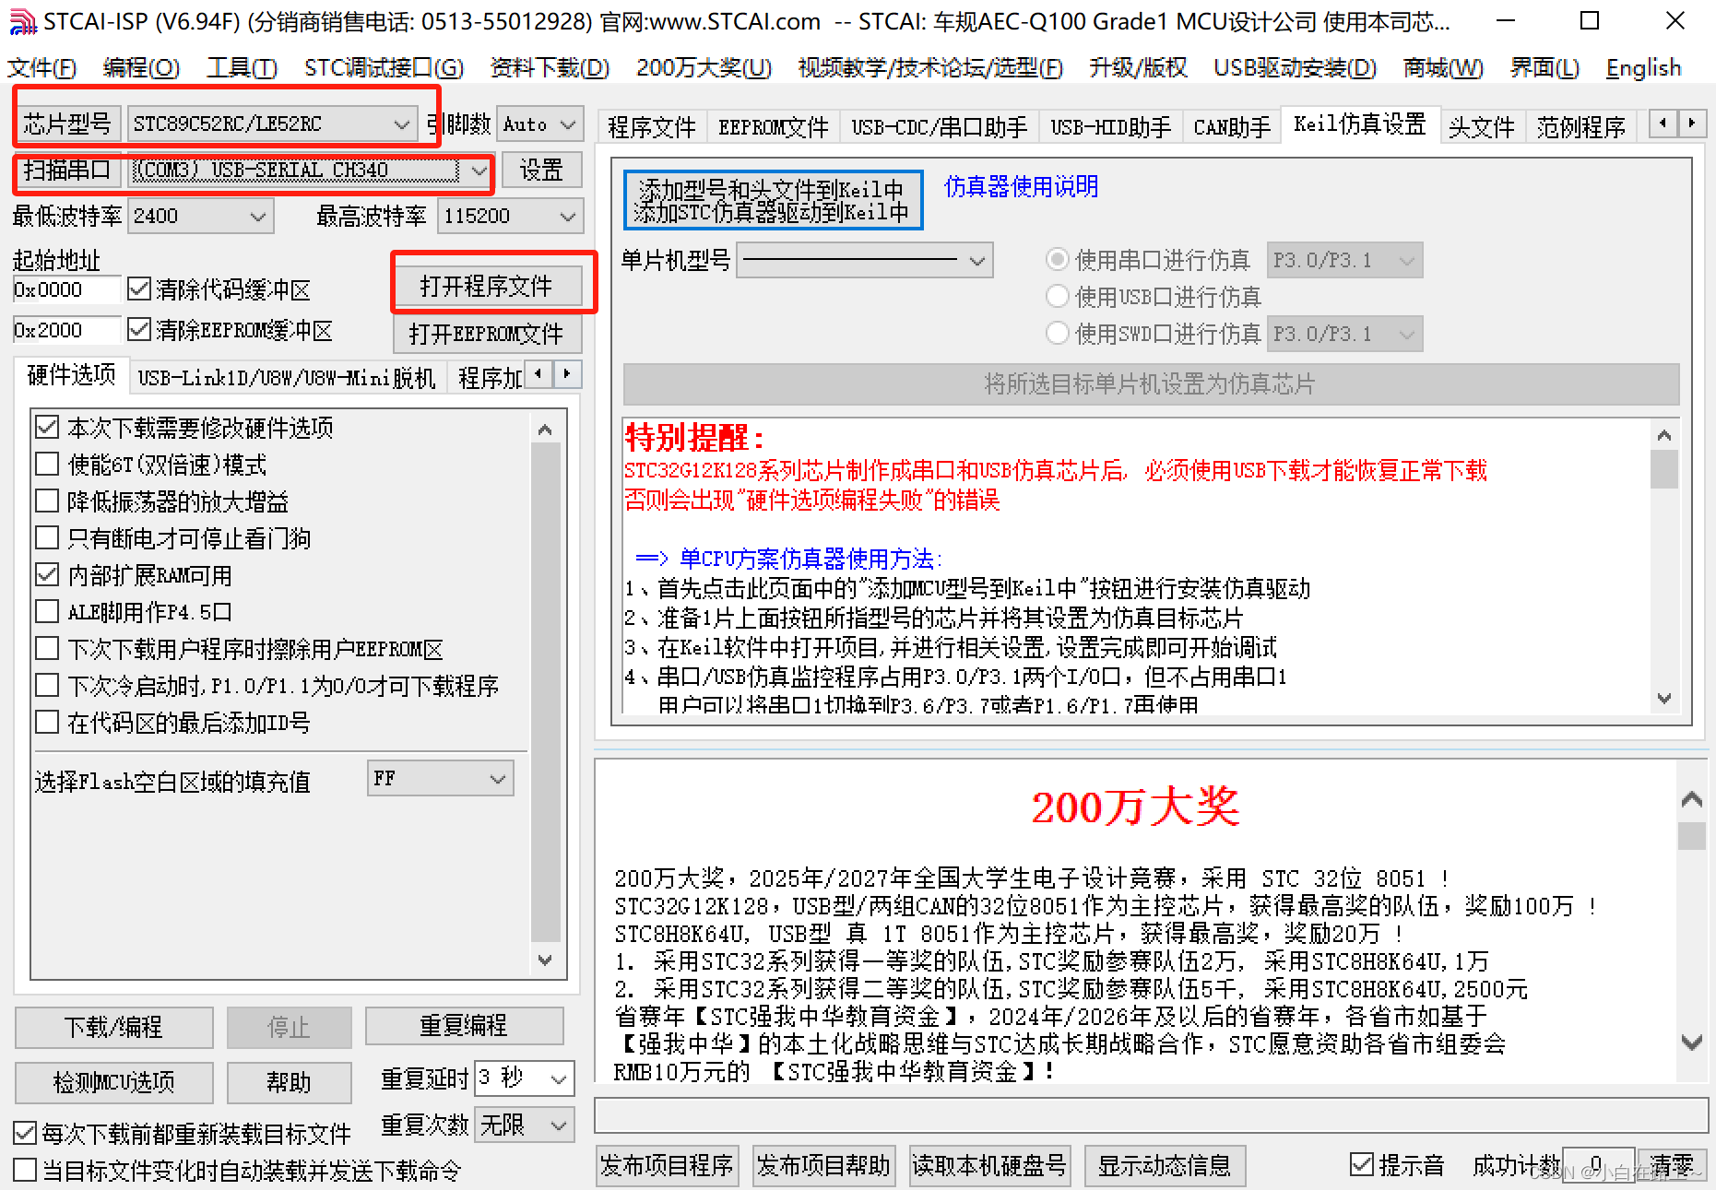Click 打开程序文件 button
Screen dimensions: 1716x1190
click(x=487, y=287)
